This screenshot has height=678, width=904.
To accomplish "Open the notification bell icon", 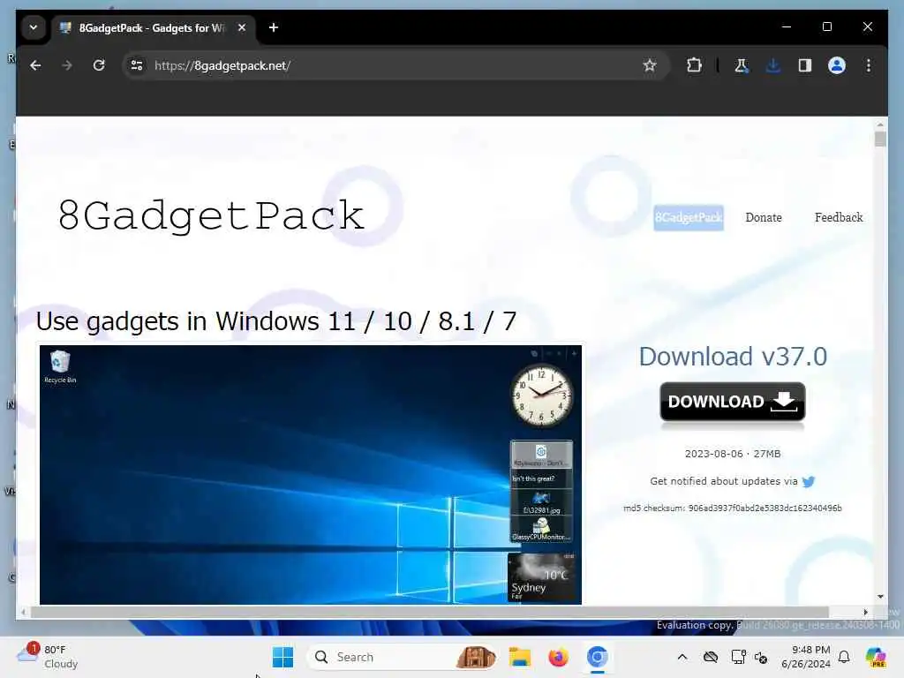I will tap(844, 657).
